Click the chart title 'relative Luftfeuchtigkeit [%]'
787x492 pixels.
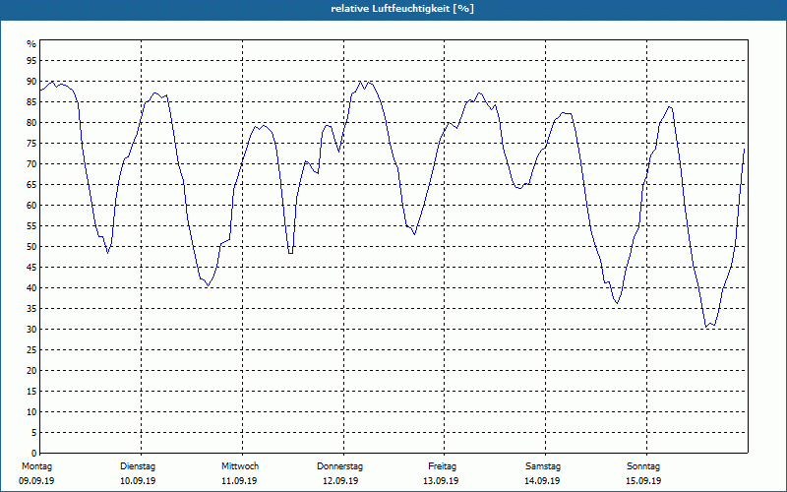[x=402, y=9]
